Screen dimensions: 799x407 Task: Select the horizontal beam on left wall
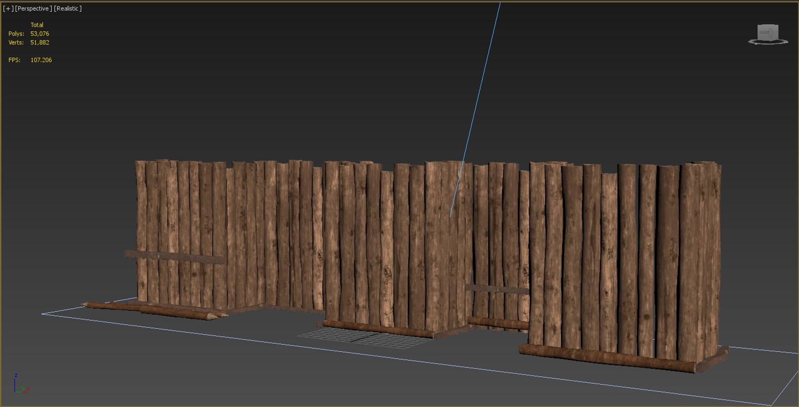tap(175, 257)
